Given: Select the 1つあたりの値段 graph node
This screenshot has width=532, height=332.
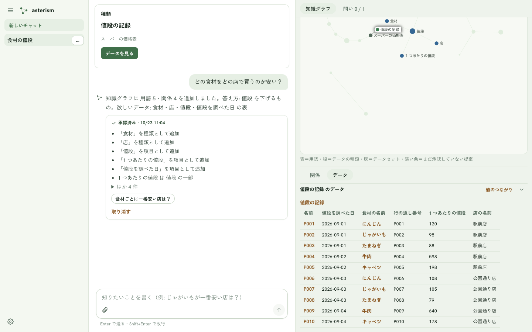Looking at the screenshot, I should pyautogui.click(x=402, y=56).
